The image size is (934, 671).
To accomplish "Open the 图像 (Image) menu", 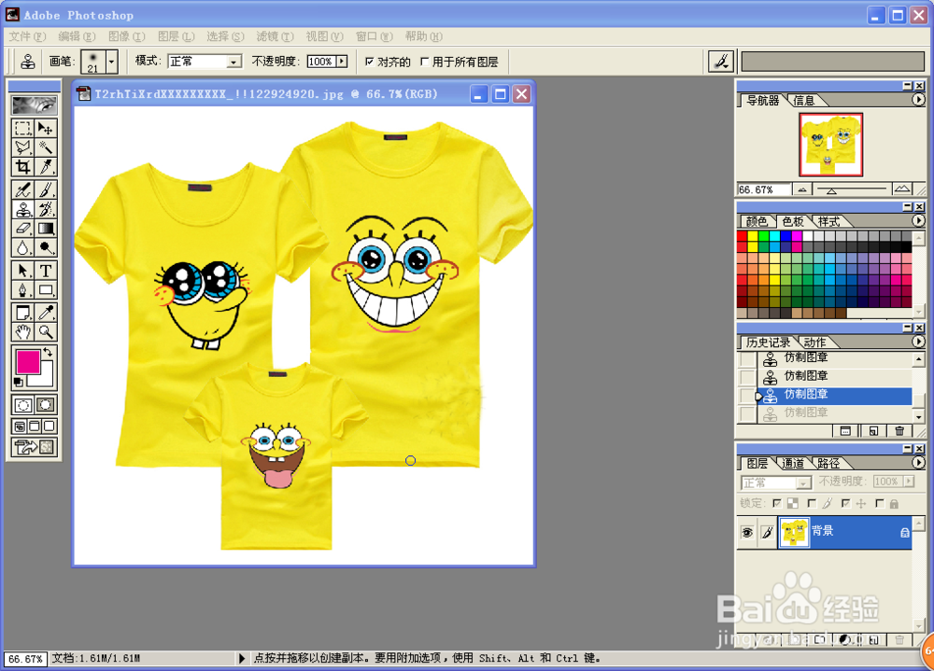I will pos(126,36).
